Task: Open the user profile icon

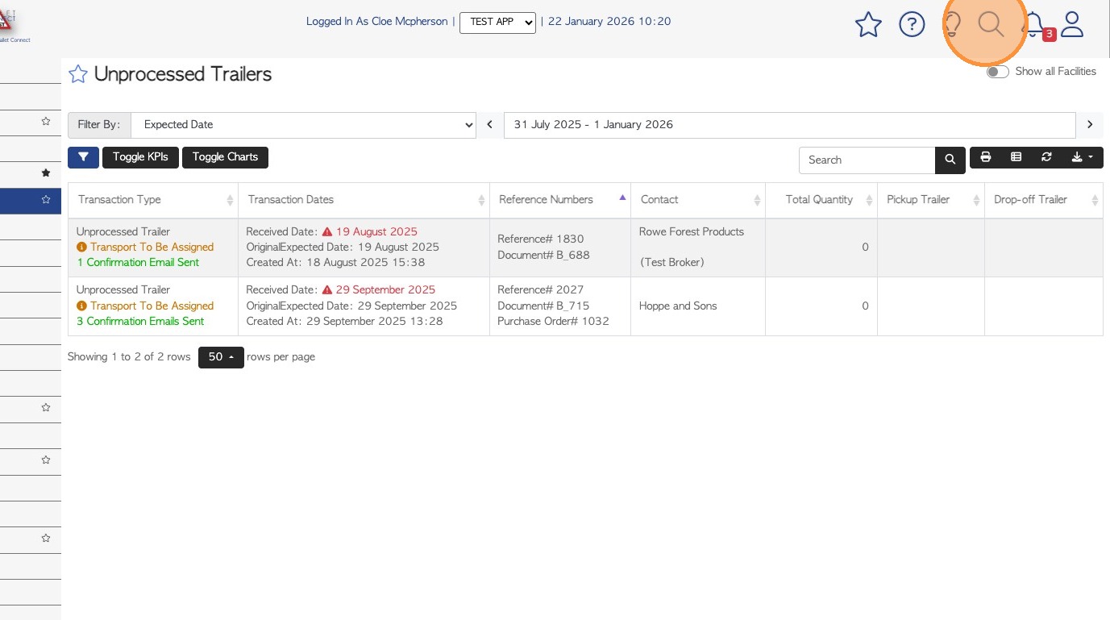Action: 1072,25
